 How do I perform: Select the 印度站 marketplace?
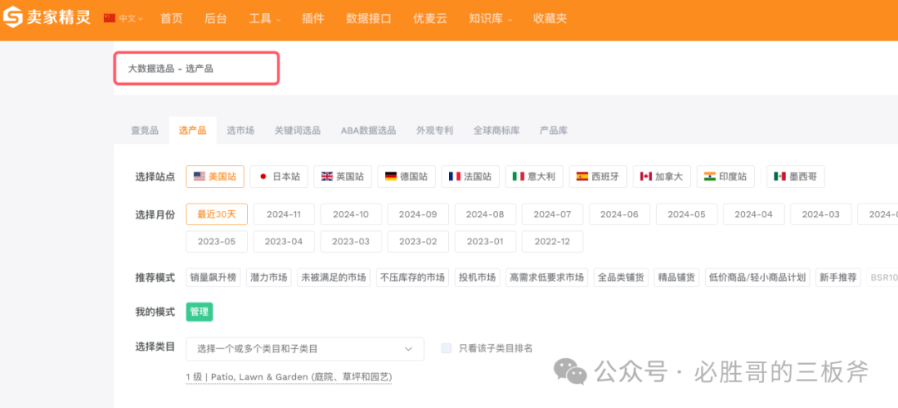[726, 176]
